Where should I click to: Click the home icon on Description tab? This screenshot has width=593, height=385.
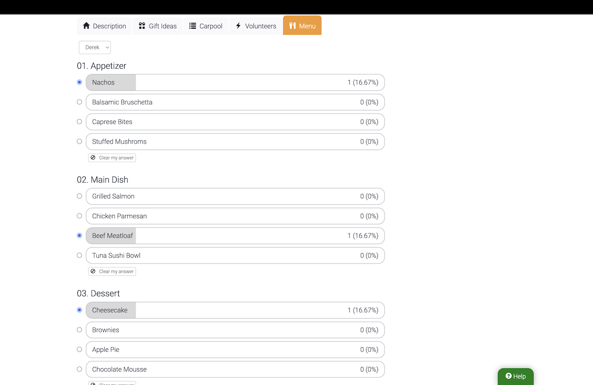86,26
